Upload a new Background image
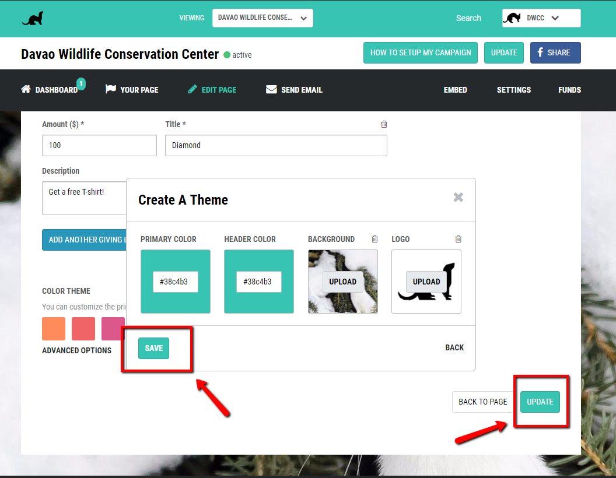Viewport: 616px width, 478px height. (x=342, y=282)
